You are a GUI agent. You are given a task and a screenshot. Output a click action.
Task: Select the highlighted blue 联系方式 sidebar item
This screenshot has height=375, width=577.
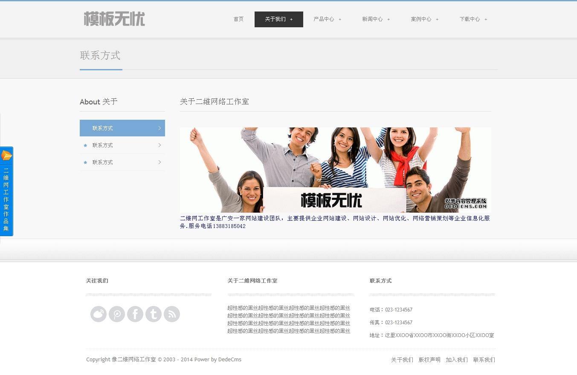[x=122, y=128]
